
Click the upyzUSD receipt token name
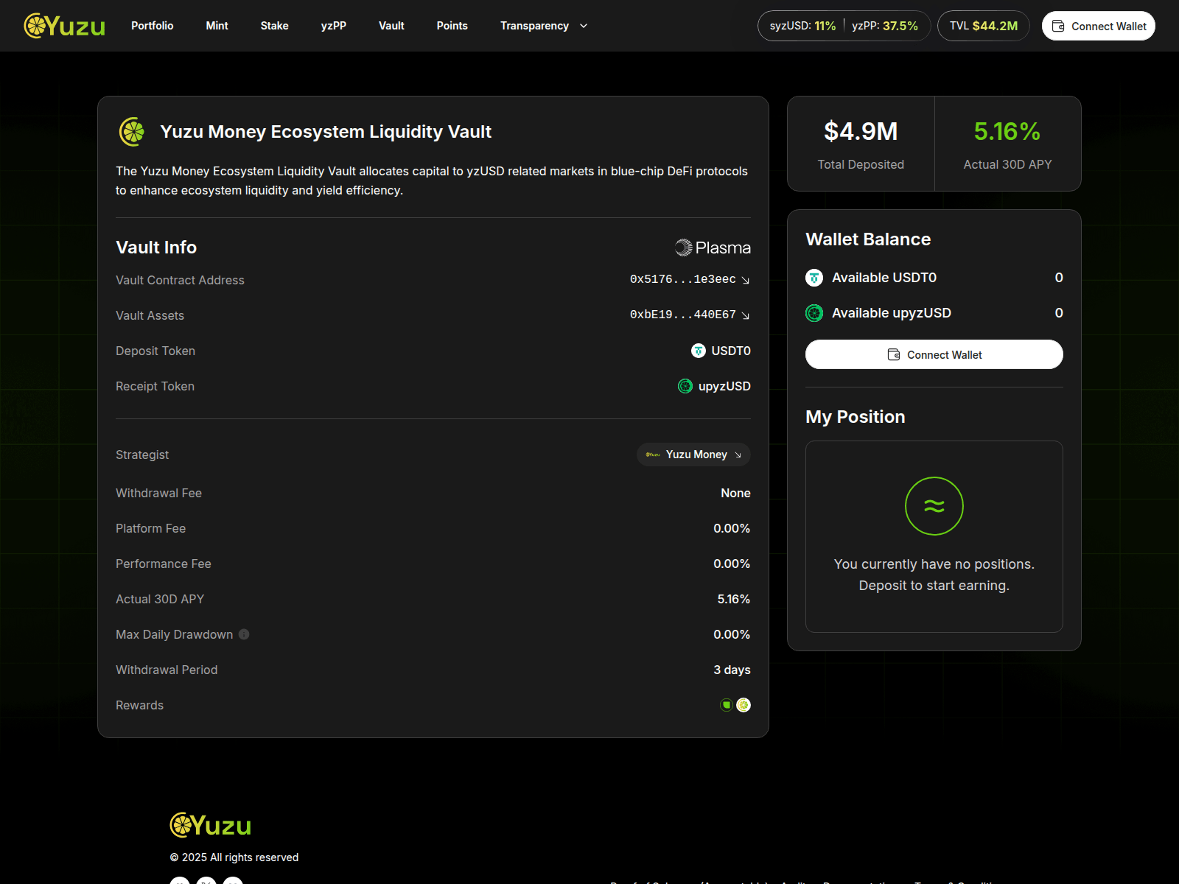(724, 386)
